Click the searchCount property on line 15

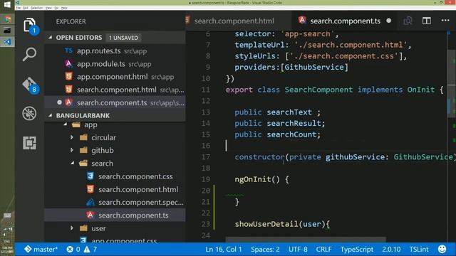[291, 134]
